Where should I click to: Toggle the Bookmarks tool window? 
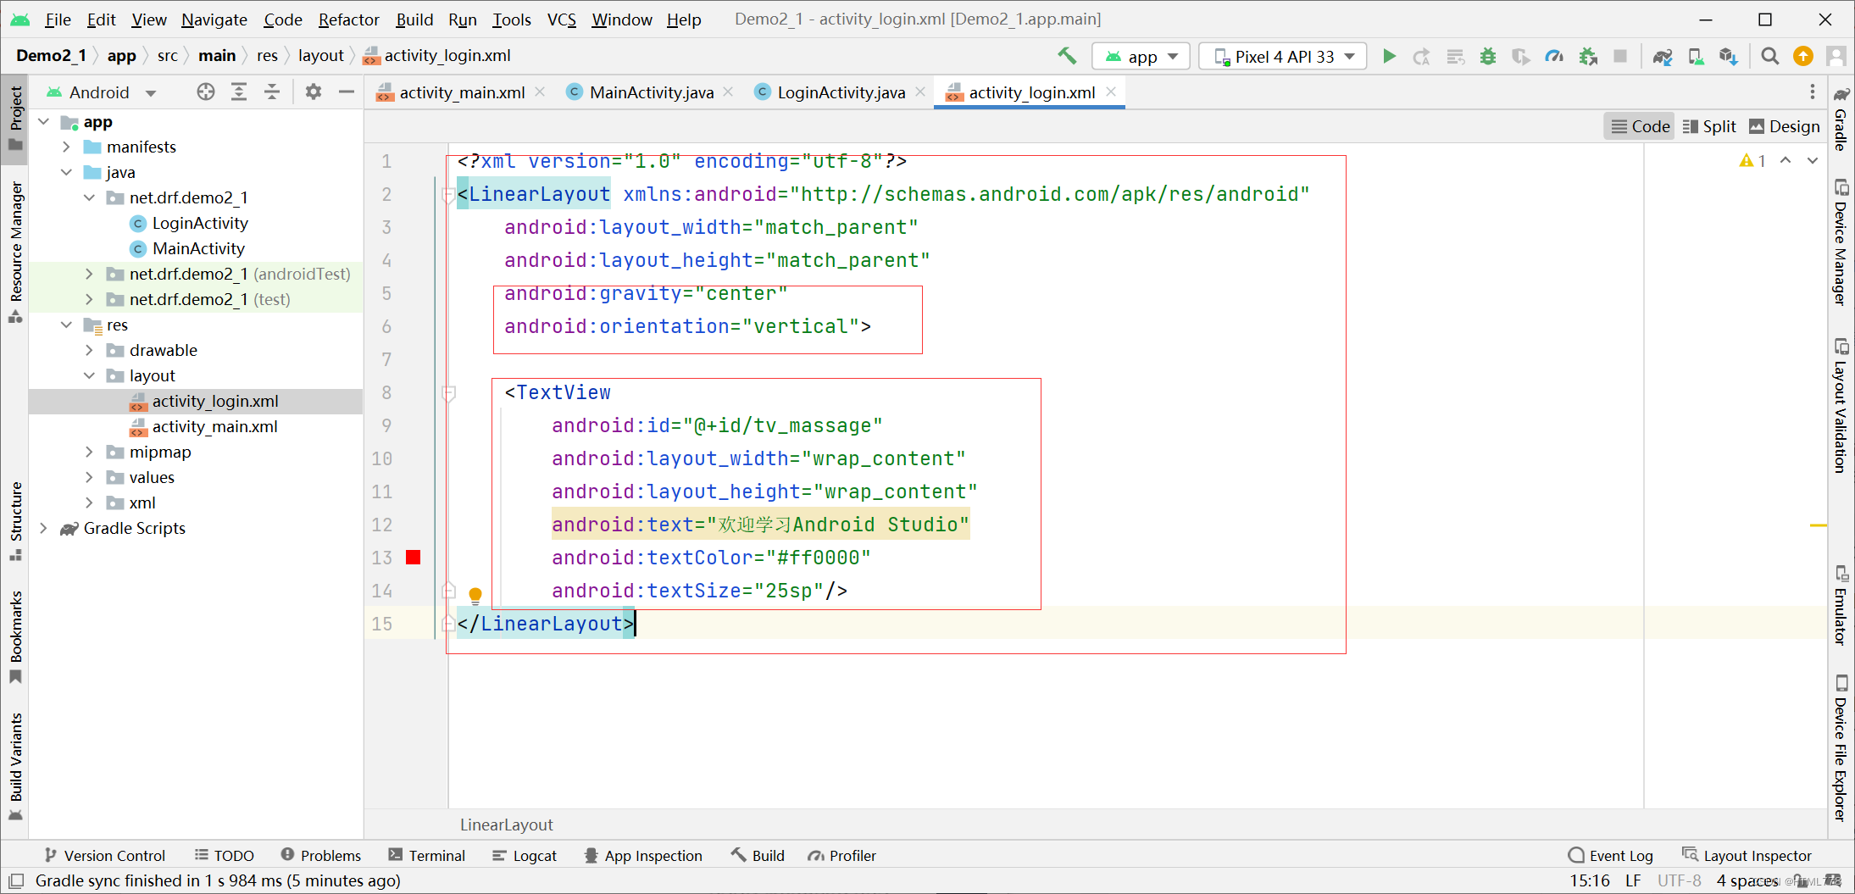[15, 636]
